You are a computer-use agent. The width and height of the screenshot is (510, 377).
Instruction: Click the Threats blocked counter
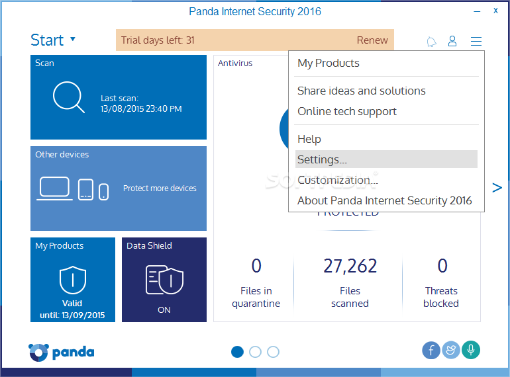click(441, 282)
